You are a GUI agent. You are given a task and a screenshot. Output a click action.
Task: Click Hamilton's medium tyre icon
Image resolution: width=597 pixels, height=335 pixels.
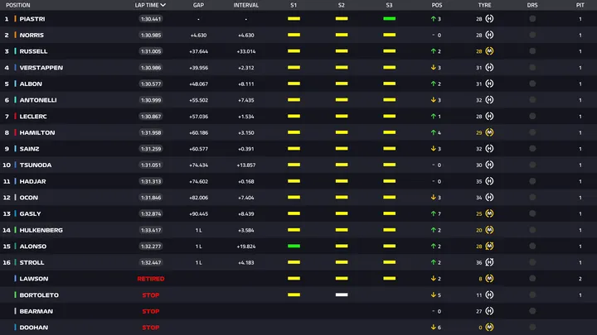click(x=489, y=132)
